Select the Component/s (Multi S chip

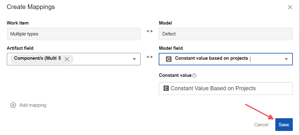(37, 59)
